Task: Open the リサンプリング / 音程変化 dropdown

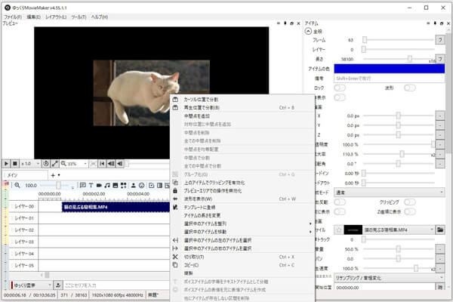Action: [389, 278]
